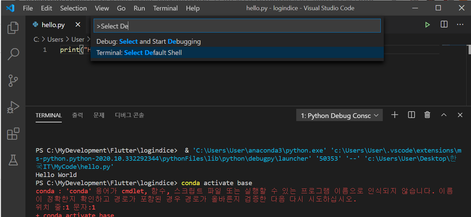This screenshot has width=471, height=217.
Task: Close the terminal panel
Action: 460,115
